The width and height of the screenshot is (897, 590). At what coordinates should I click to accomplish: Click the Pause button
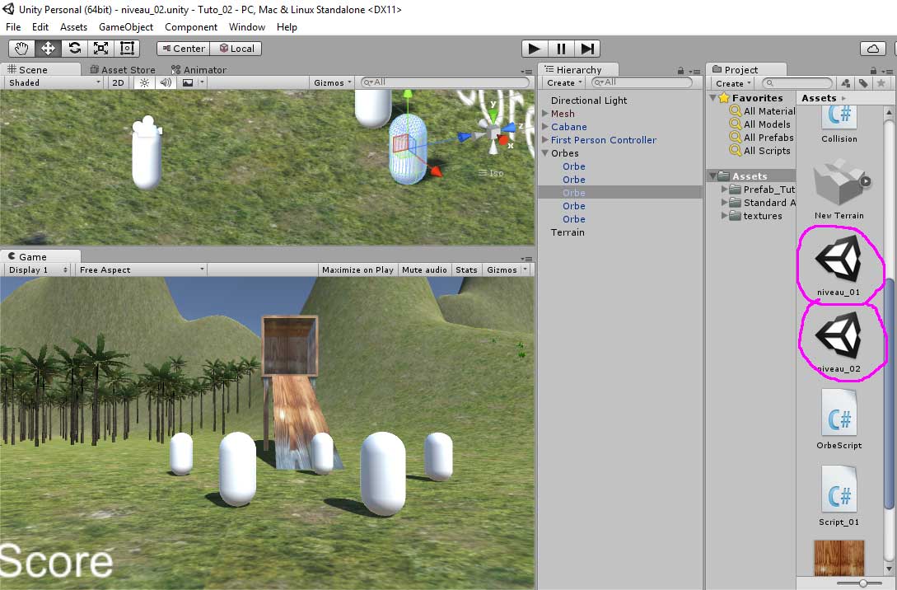[561, 49]
